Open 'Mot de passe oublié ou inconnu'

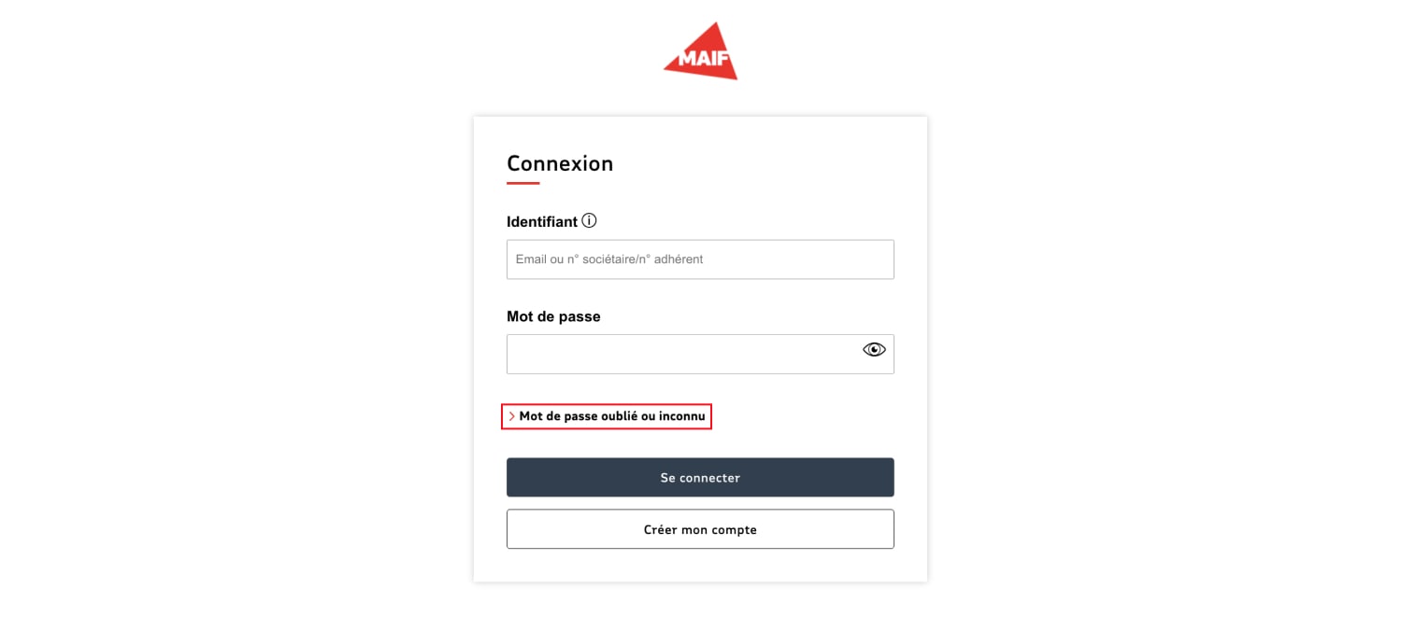[612, 416]
